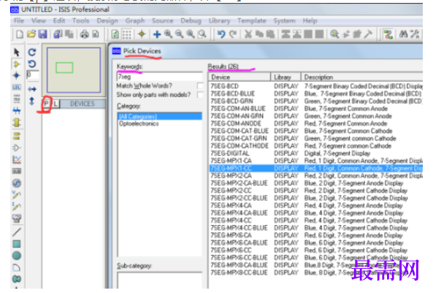Toggle the grid display icon
Screen dimensions: 433x293
tap(127, 34)
